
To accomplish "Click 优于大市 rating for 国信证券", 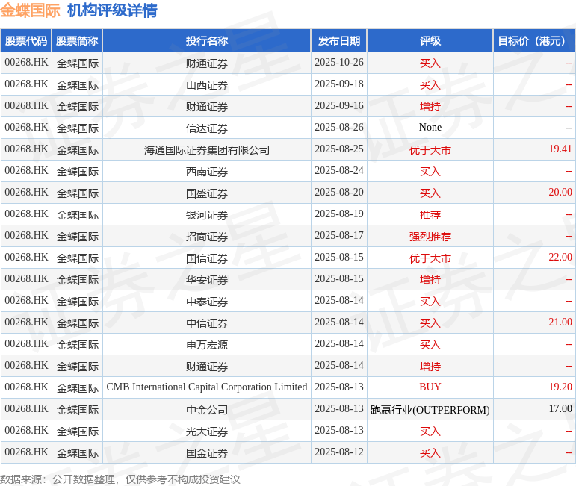I will tap(430, 258).
